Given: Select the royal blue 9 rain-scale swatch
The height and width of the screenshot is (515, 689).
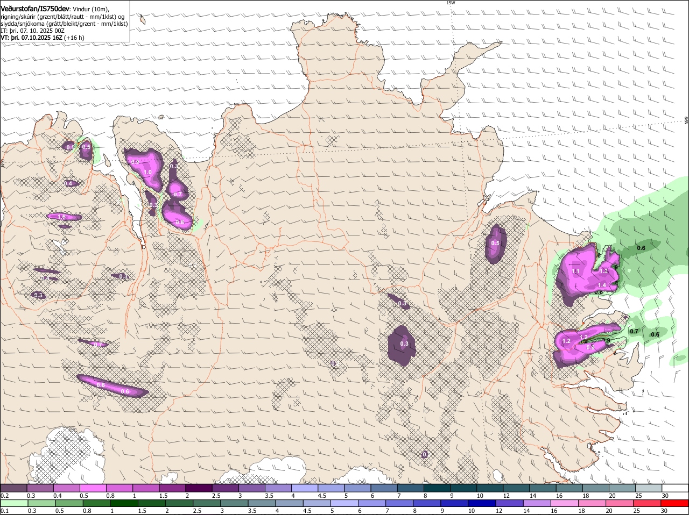Looking at the screenshot, I should (x=454, y=503).
